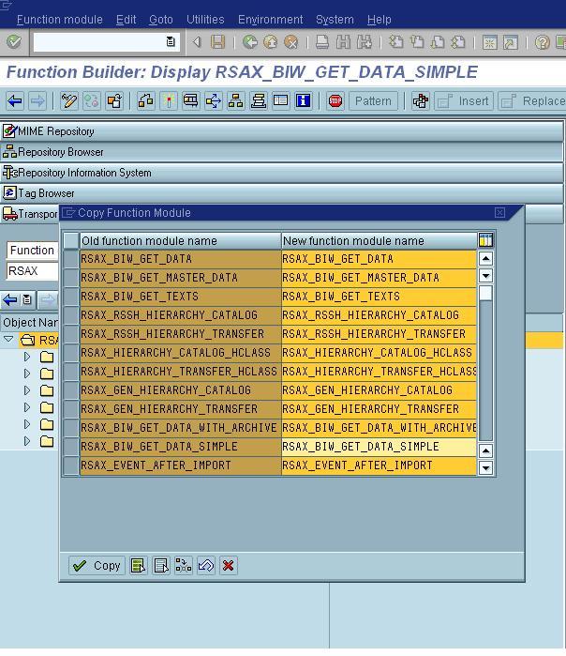The height and width of the screenshot is (656, 566).
Task: Click the green Enter checkmark icon
Action: [14, 42]
